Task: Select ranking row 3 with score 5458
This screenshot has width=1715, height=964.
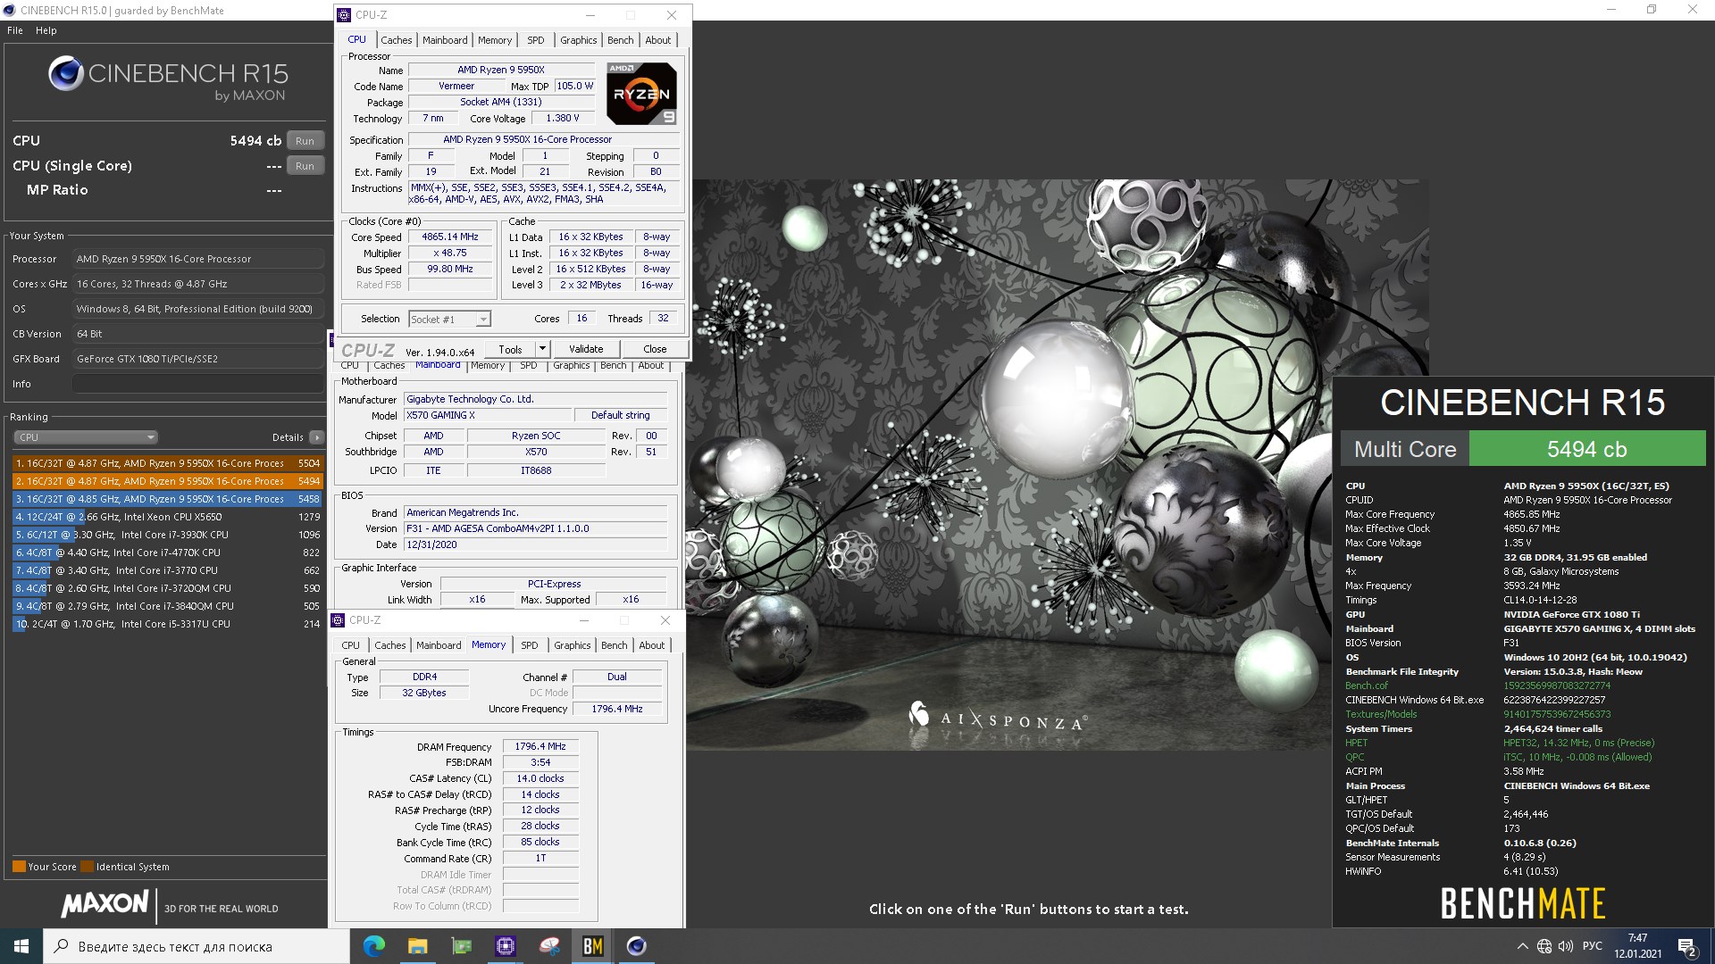Action: 167,499
